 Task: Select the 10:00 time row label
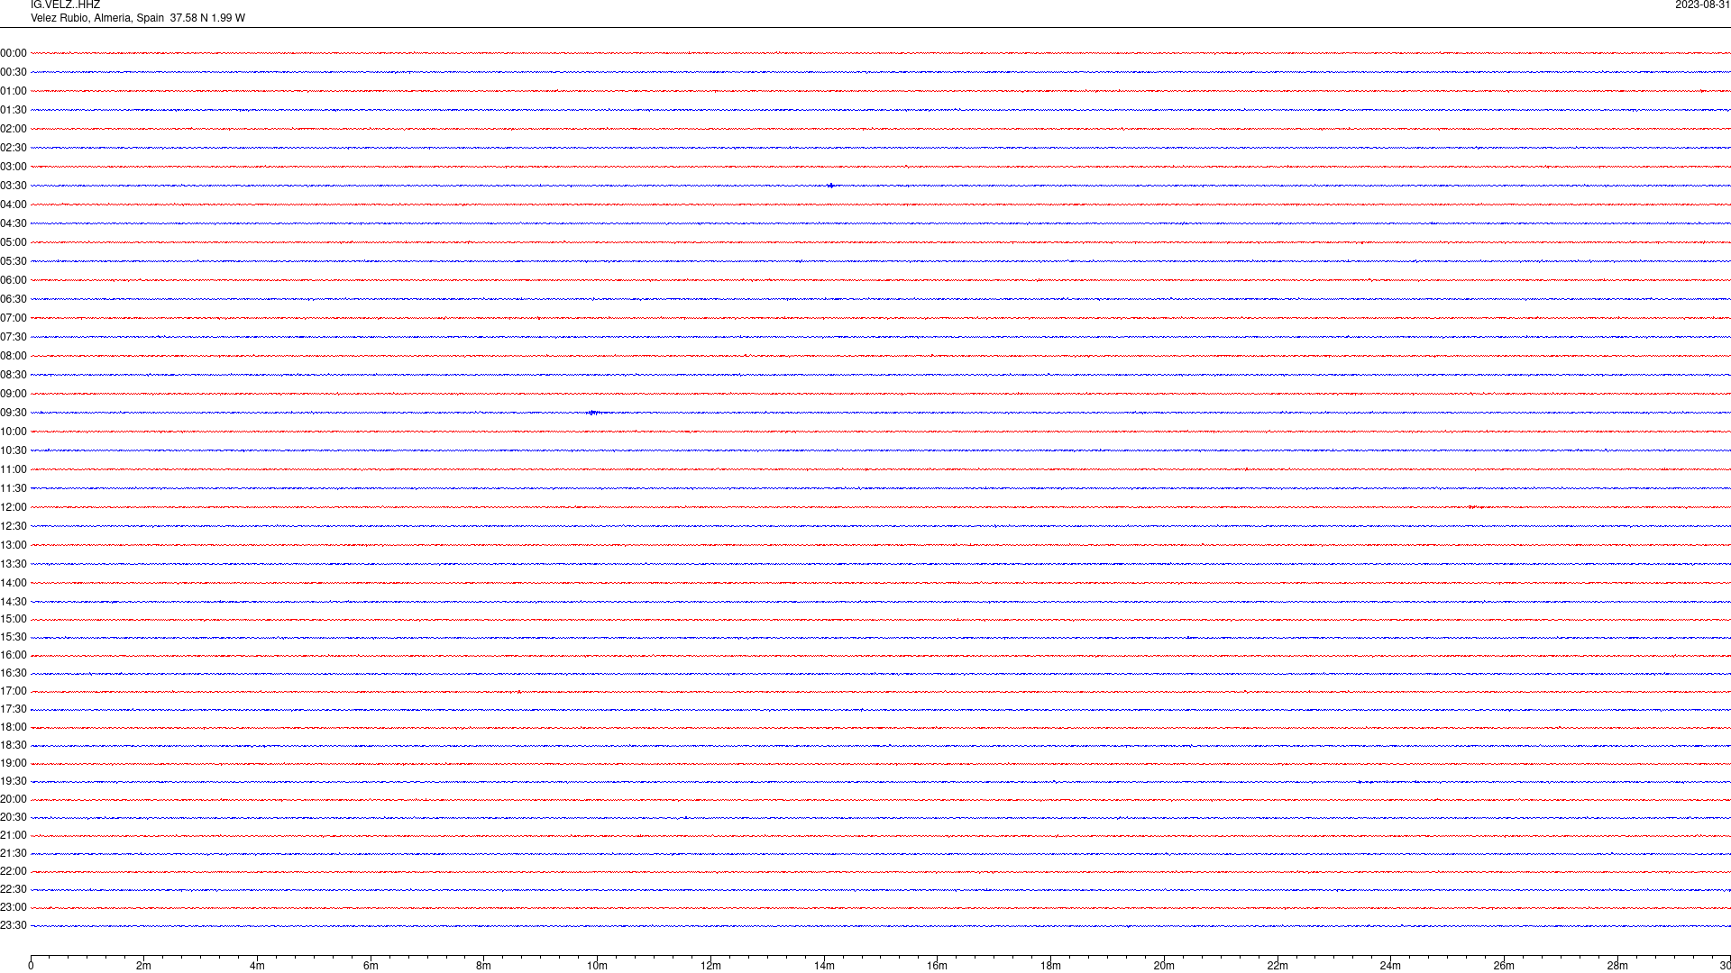(x=14, y=432)
